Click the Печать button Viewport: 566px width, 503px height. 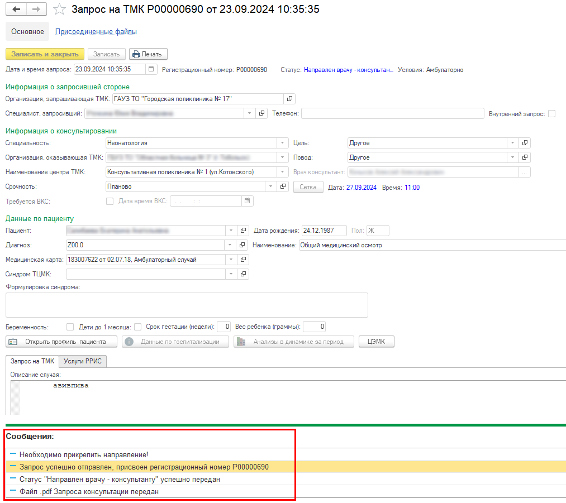pos(148,54)
